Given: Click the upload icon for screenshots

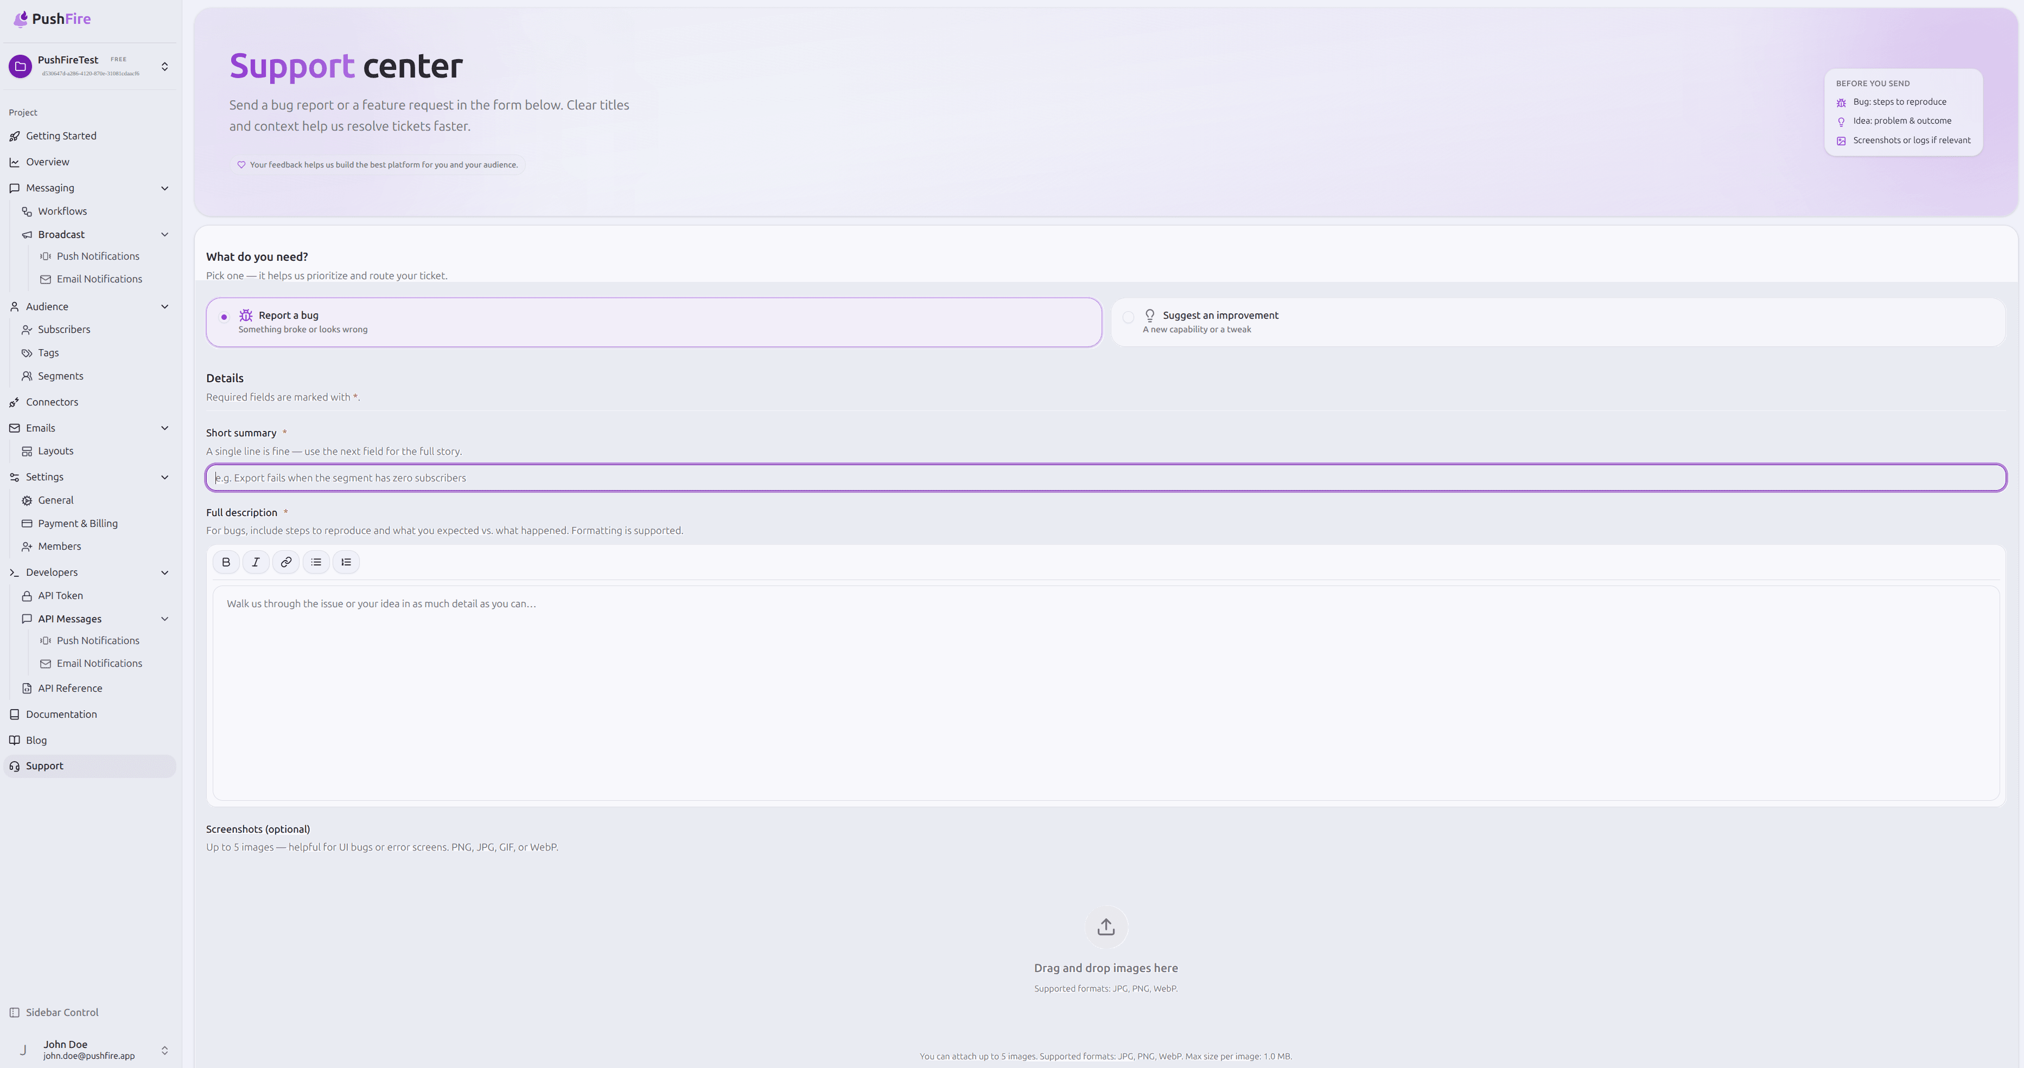Looking at the screenshot, I should [x=1105, y=927].
